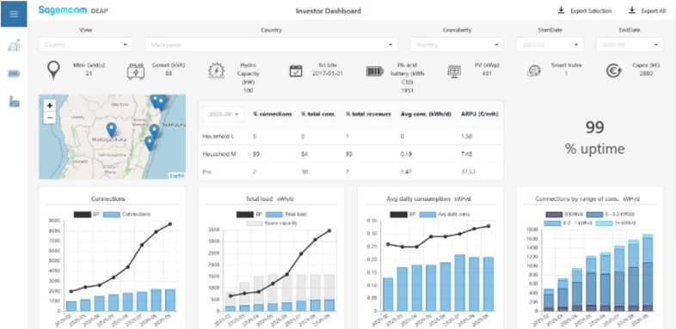Zoom in on the map
This screenshot has height=329, width=676.
50,106
